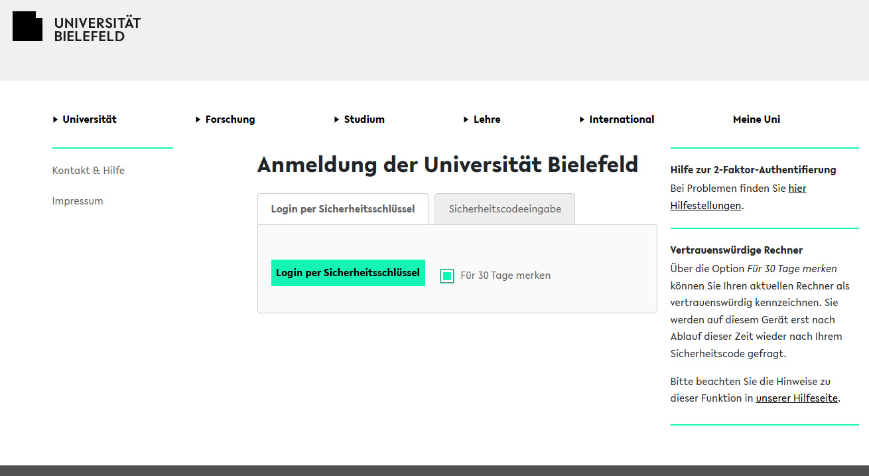Open the Studium navigation item
This screenshot has width=869, height=476.
tap(364, 119)
